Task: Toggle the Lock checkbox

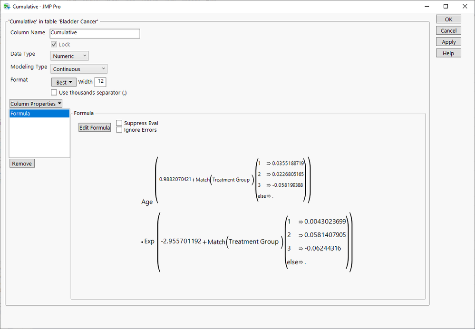Action: click(x=54, y=45)
